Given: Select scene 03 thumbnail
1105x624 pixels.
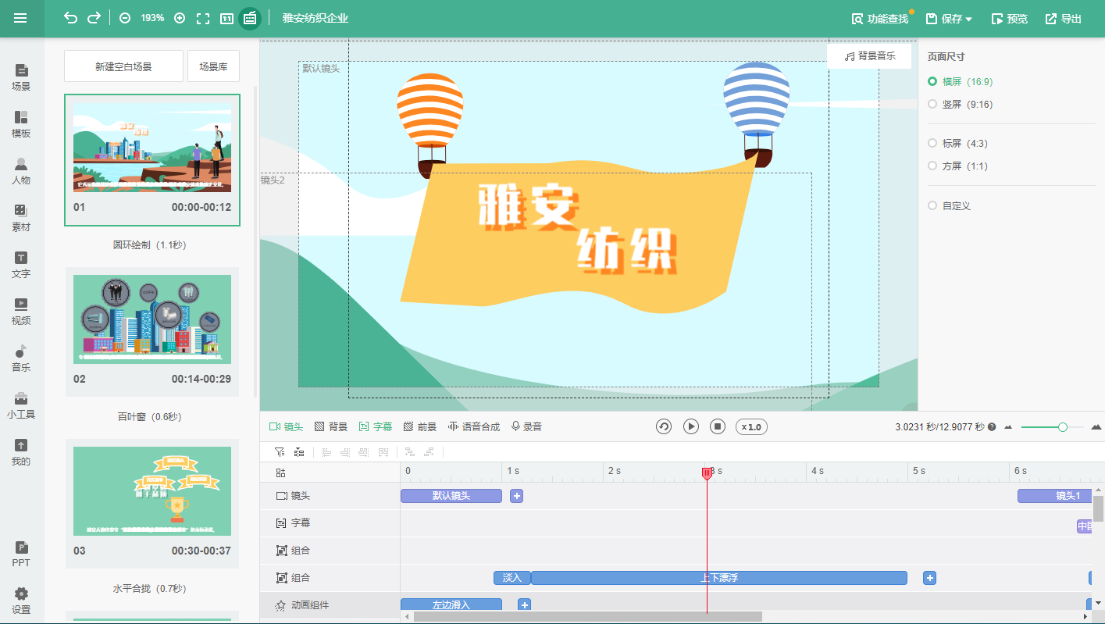Looking at the screenshot, I should click(152, 490).
